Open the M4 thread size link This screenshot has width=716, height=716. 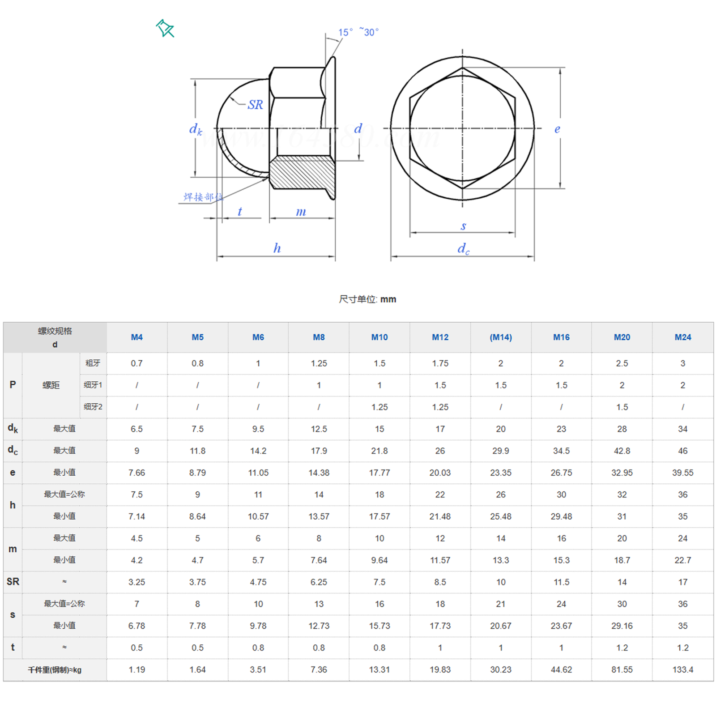click(136, 337)
